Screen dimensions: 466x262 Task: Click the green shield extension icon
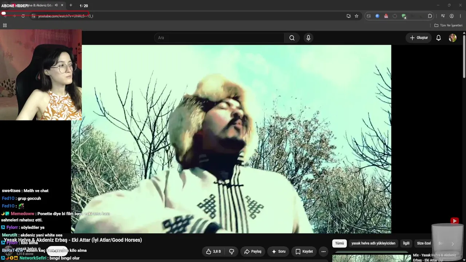click(404, 16)
